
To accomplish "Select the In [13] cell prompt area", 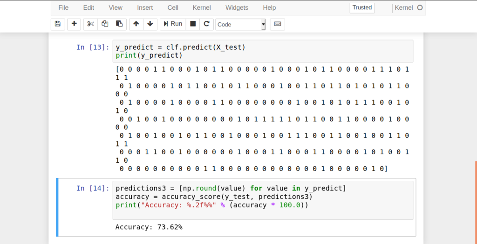I will point(93,47).
